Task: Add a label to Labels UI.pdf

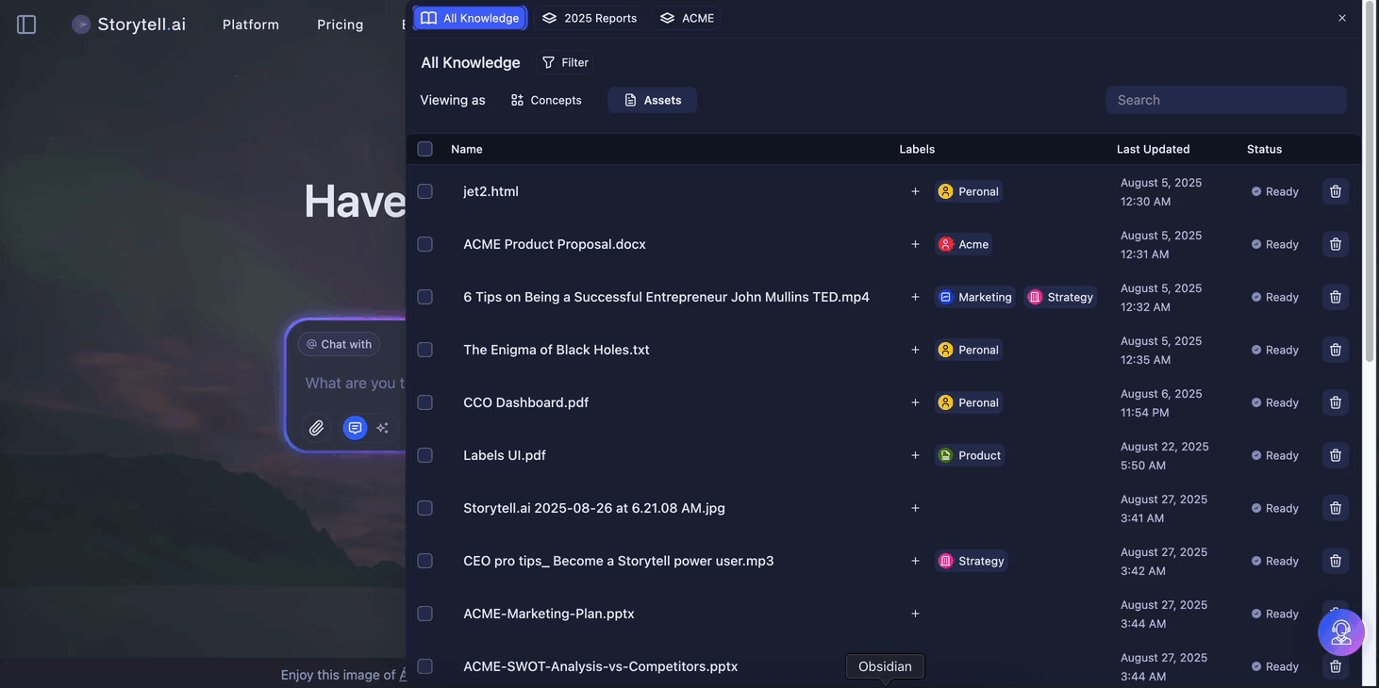Action: [x=915, y=455]
